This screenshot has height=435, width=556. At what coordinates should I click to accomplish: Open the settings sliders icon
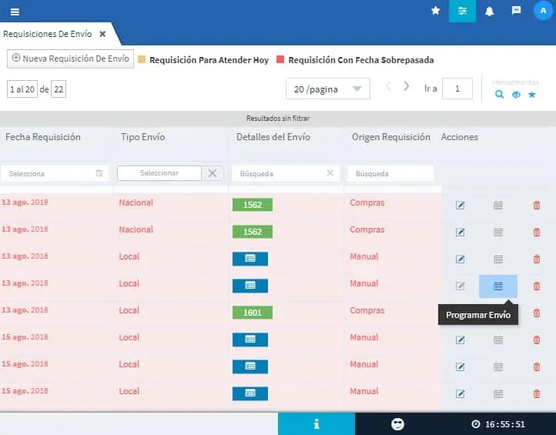click(462, 11)
